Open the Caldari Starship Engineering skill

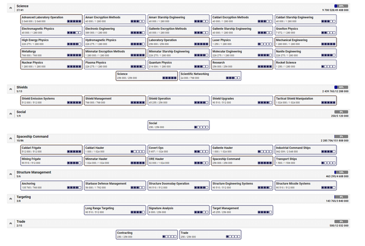[x=306, y=19]
